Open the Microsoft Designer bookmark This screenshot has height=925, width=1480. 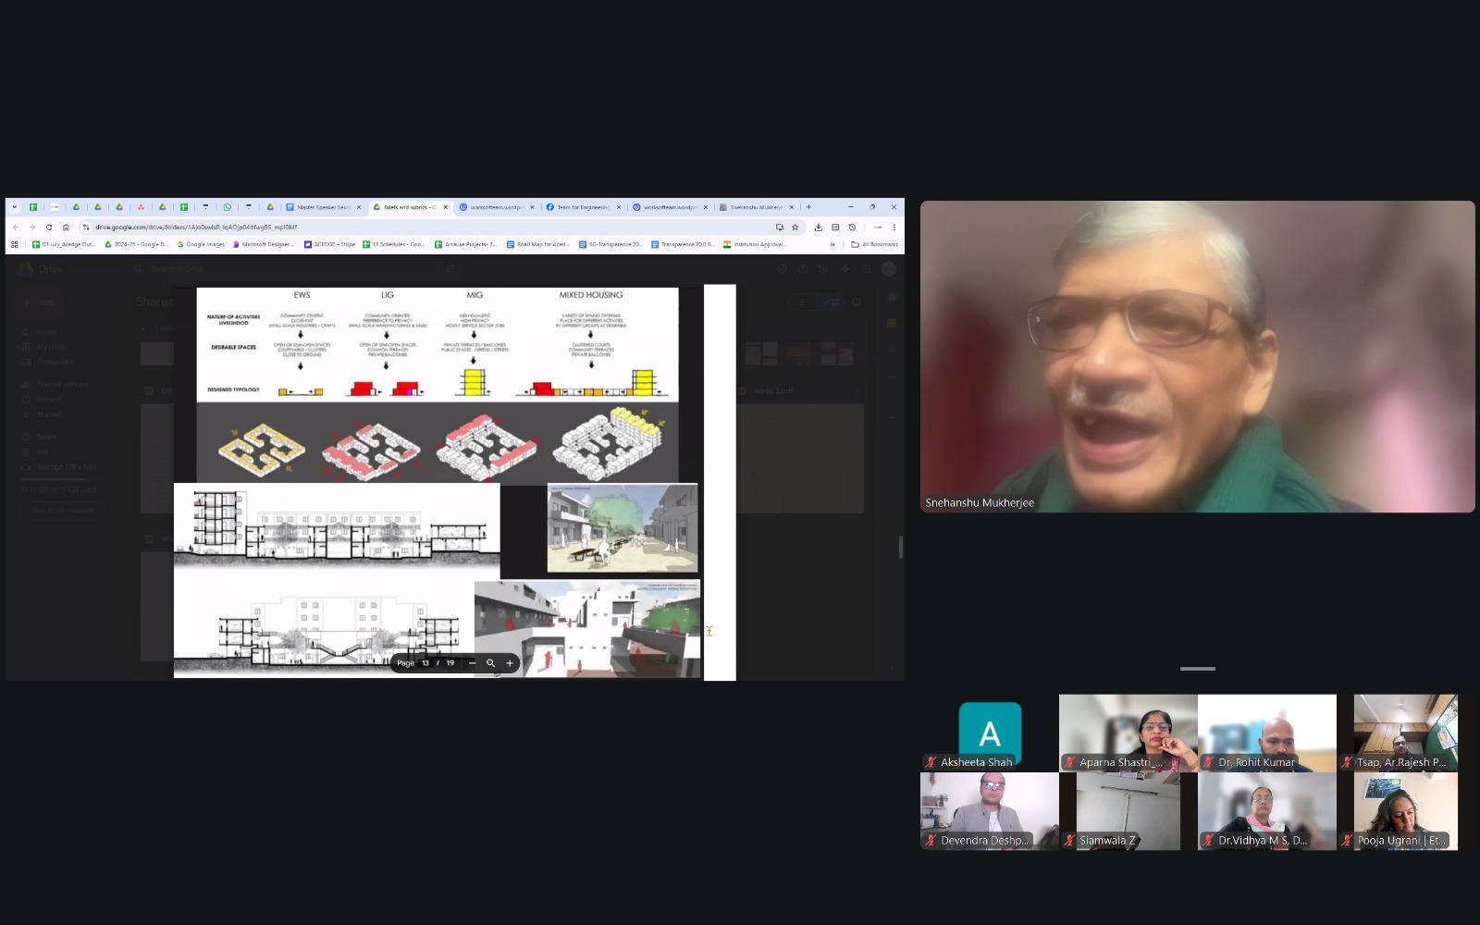pos(263,245)
